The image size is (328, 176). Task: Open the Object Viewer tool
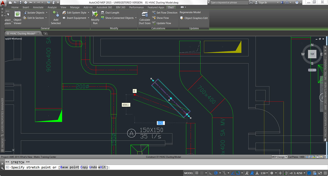17,18
